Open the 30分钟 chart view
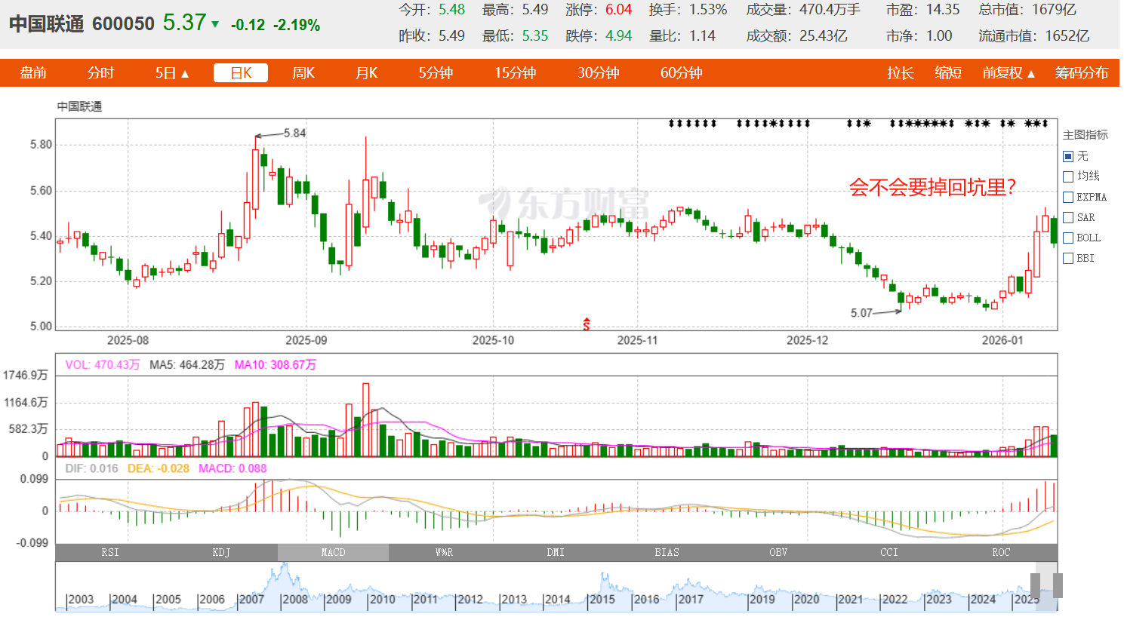Viewport: 1124px width, 626px height. pos(599,73)
